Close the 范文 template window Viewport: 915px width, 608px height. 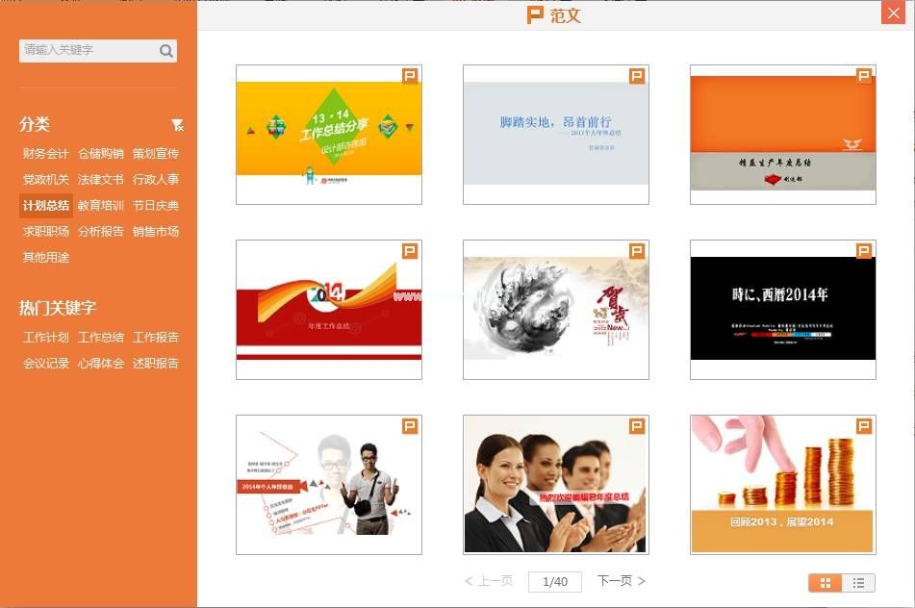tap(892, 13)
